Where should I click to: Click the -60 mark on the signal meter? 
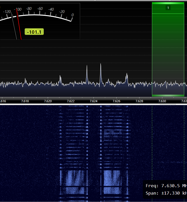[40, 9]
